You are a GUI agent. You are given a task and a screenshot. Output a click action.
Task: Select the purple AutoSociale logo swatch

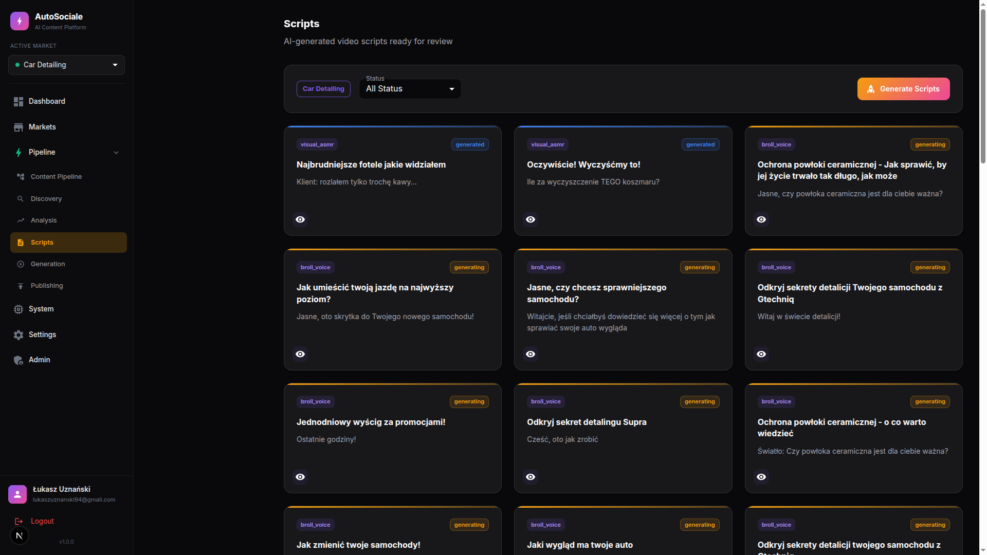(x=19, y=21)
